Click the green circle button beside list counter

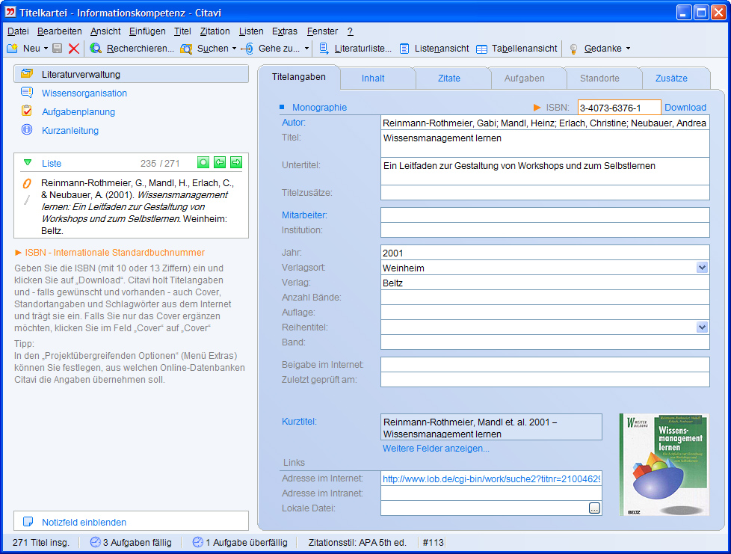click(203, 163)
